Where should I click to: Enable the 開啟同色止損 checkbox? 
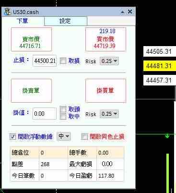[84, 136]
